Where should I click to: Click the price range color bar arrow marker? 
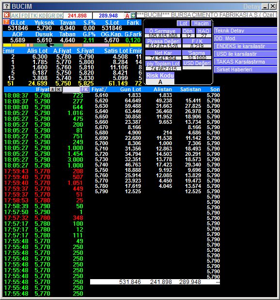[x=50, y=45]
